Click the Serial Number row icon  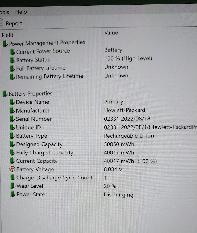12,119
